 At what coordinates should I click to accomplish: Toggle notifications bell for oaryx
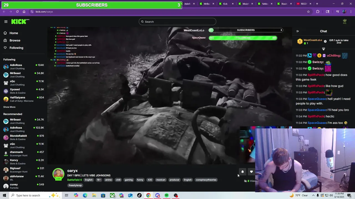[x=242, y=172]
